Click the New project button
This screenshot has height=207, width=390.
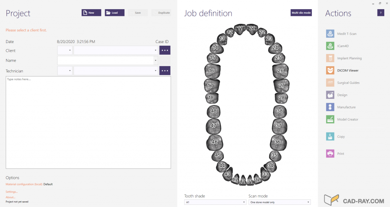91,13
